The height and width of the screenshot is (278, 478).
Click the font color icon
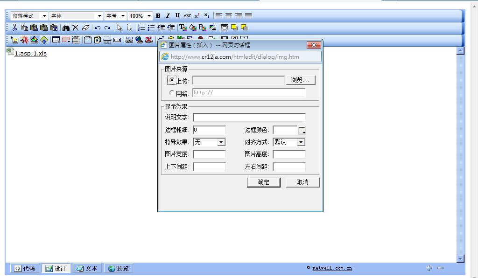point(183,28)
